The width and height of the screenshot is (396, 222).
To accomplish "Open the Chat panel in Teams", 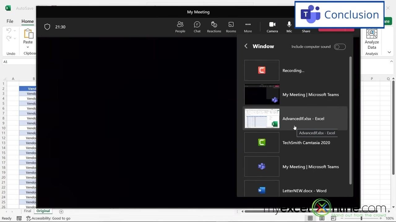I will click(x=197, y=27).
